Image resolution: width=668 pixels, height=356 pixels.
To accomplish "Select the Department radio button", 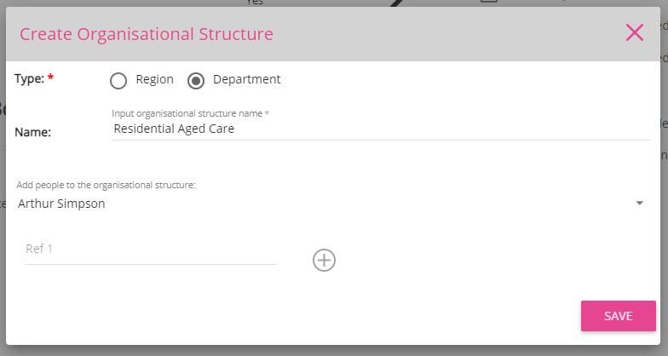I will (196, 80).
